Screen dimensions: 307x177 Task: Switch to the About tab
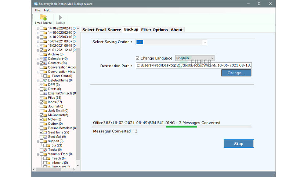[x=177, y=30]
